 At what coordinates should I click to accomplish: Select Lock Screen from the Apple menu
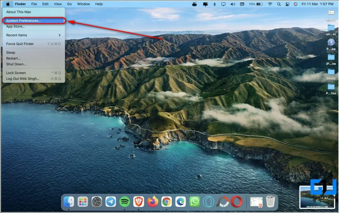pyautogui.click(x=16, y=72)
